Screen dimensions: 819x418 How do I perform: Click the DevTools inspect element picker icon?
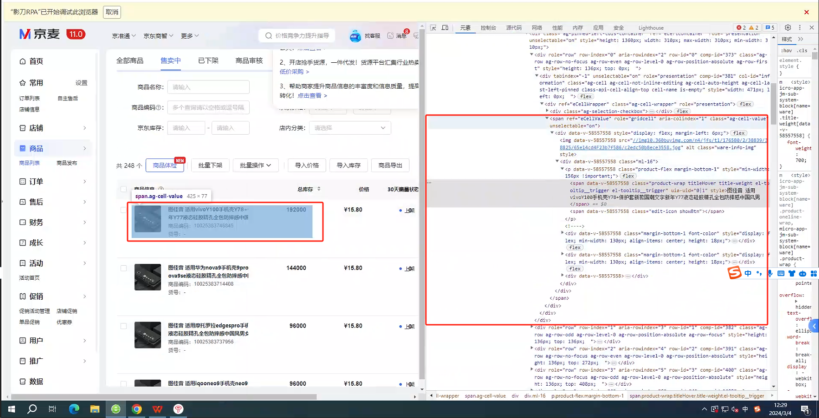pyautogui.click(x=433, y=28)
